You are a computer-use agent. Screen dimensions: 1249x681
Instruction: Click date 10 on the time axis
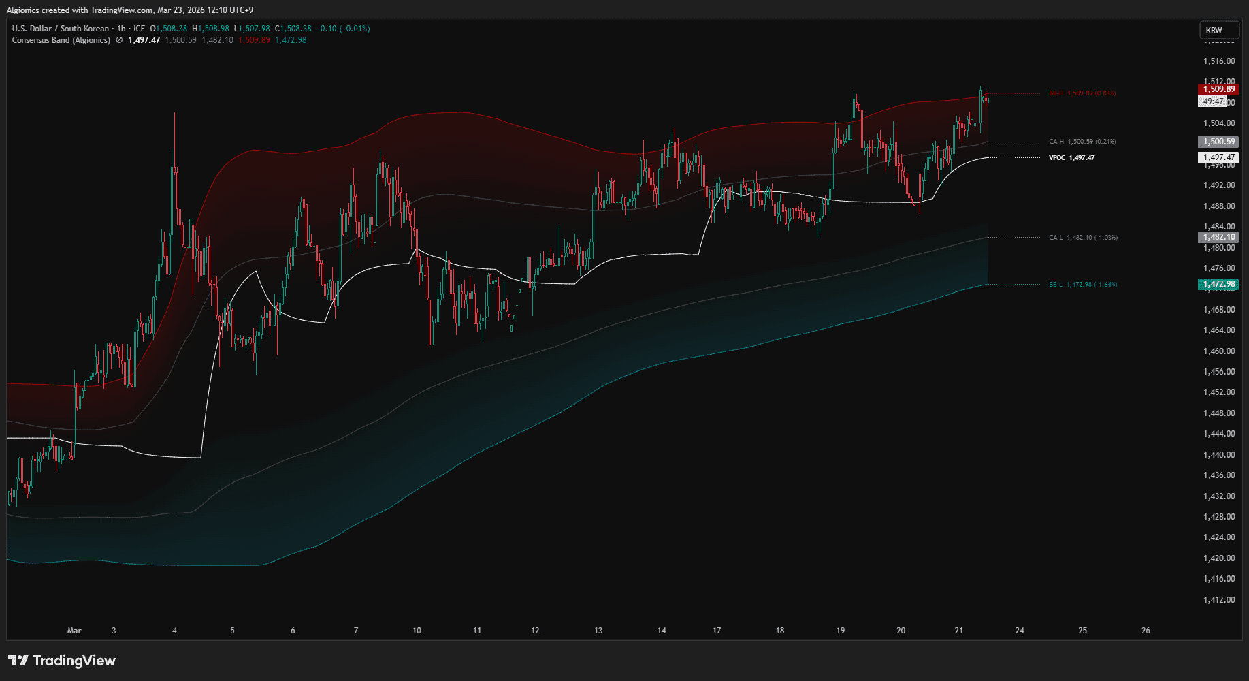417,631
